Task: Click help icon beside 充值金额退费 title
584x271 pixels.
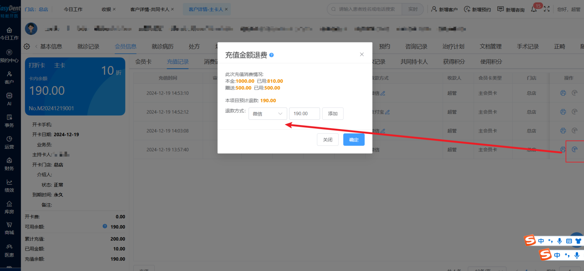Action: pos(272,55)
